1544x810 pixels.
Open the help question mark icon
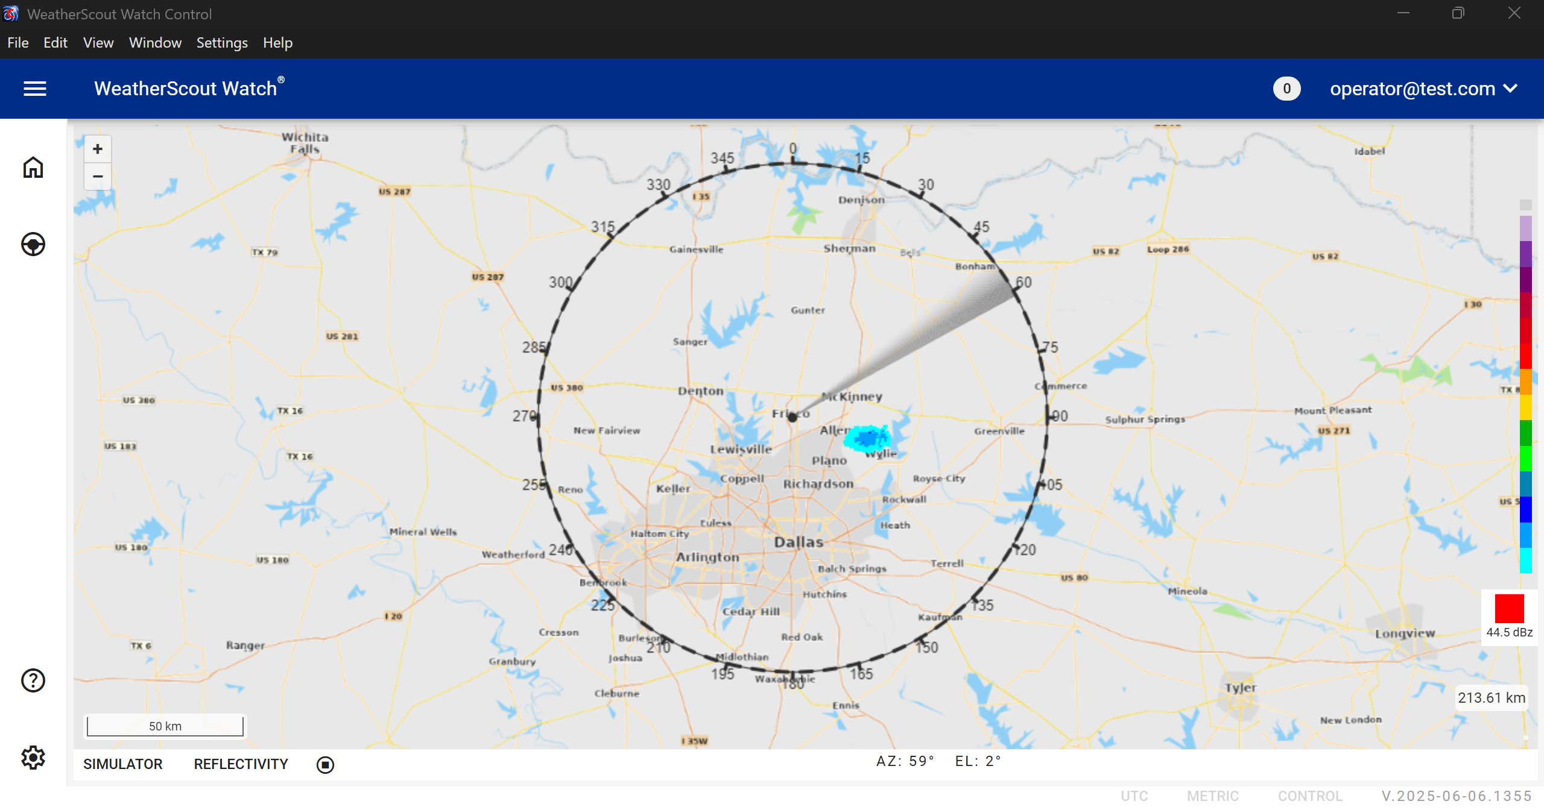coord(33,680)
